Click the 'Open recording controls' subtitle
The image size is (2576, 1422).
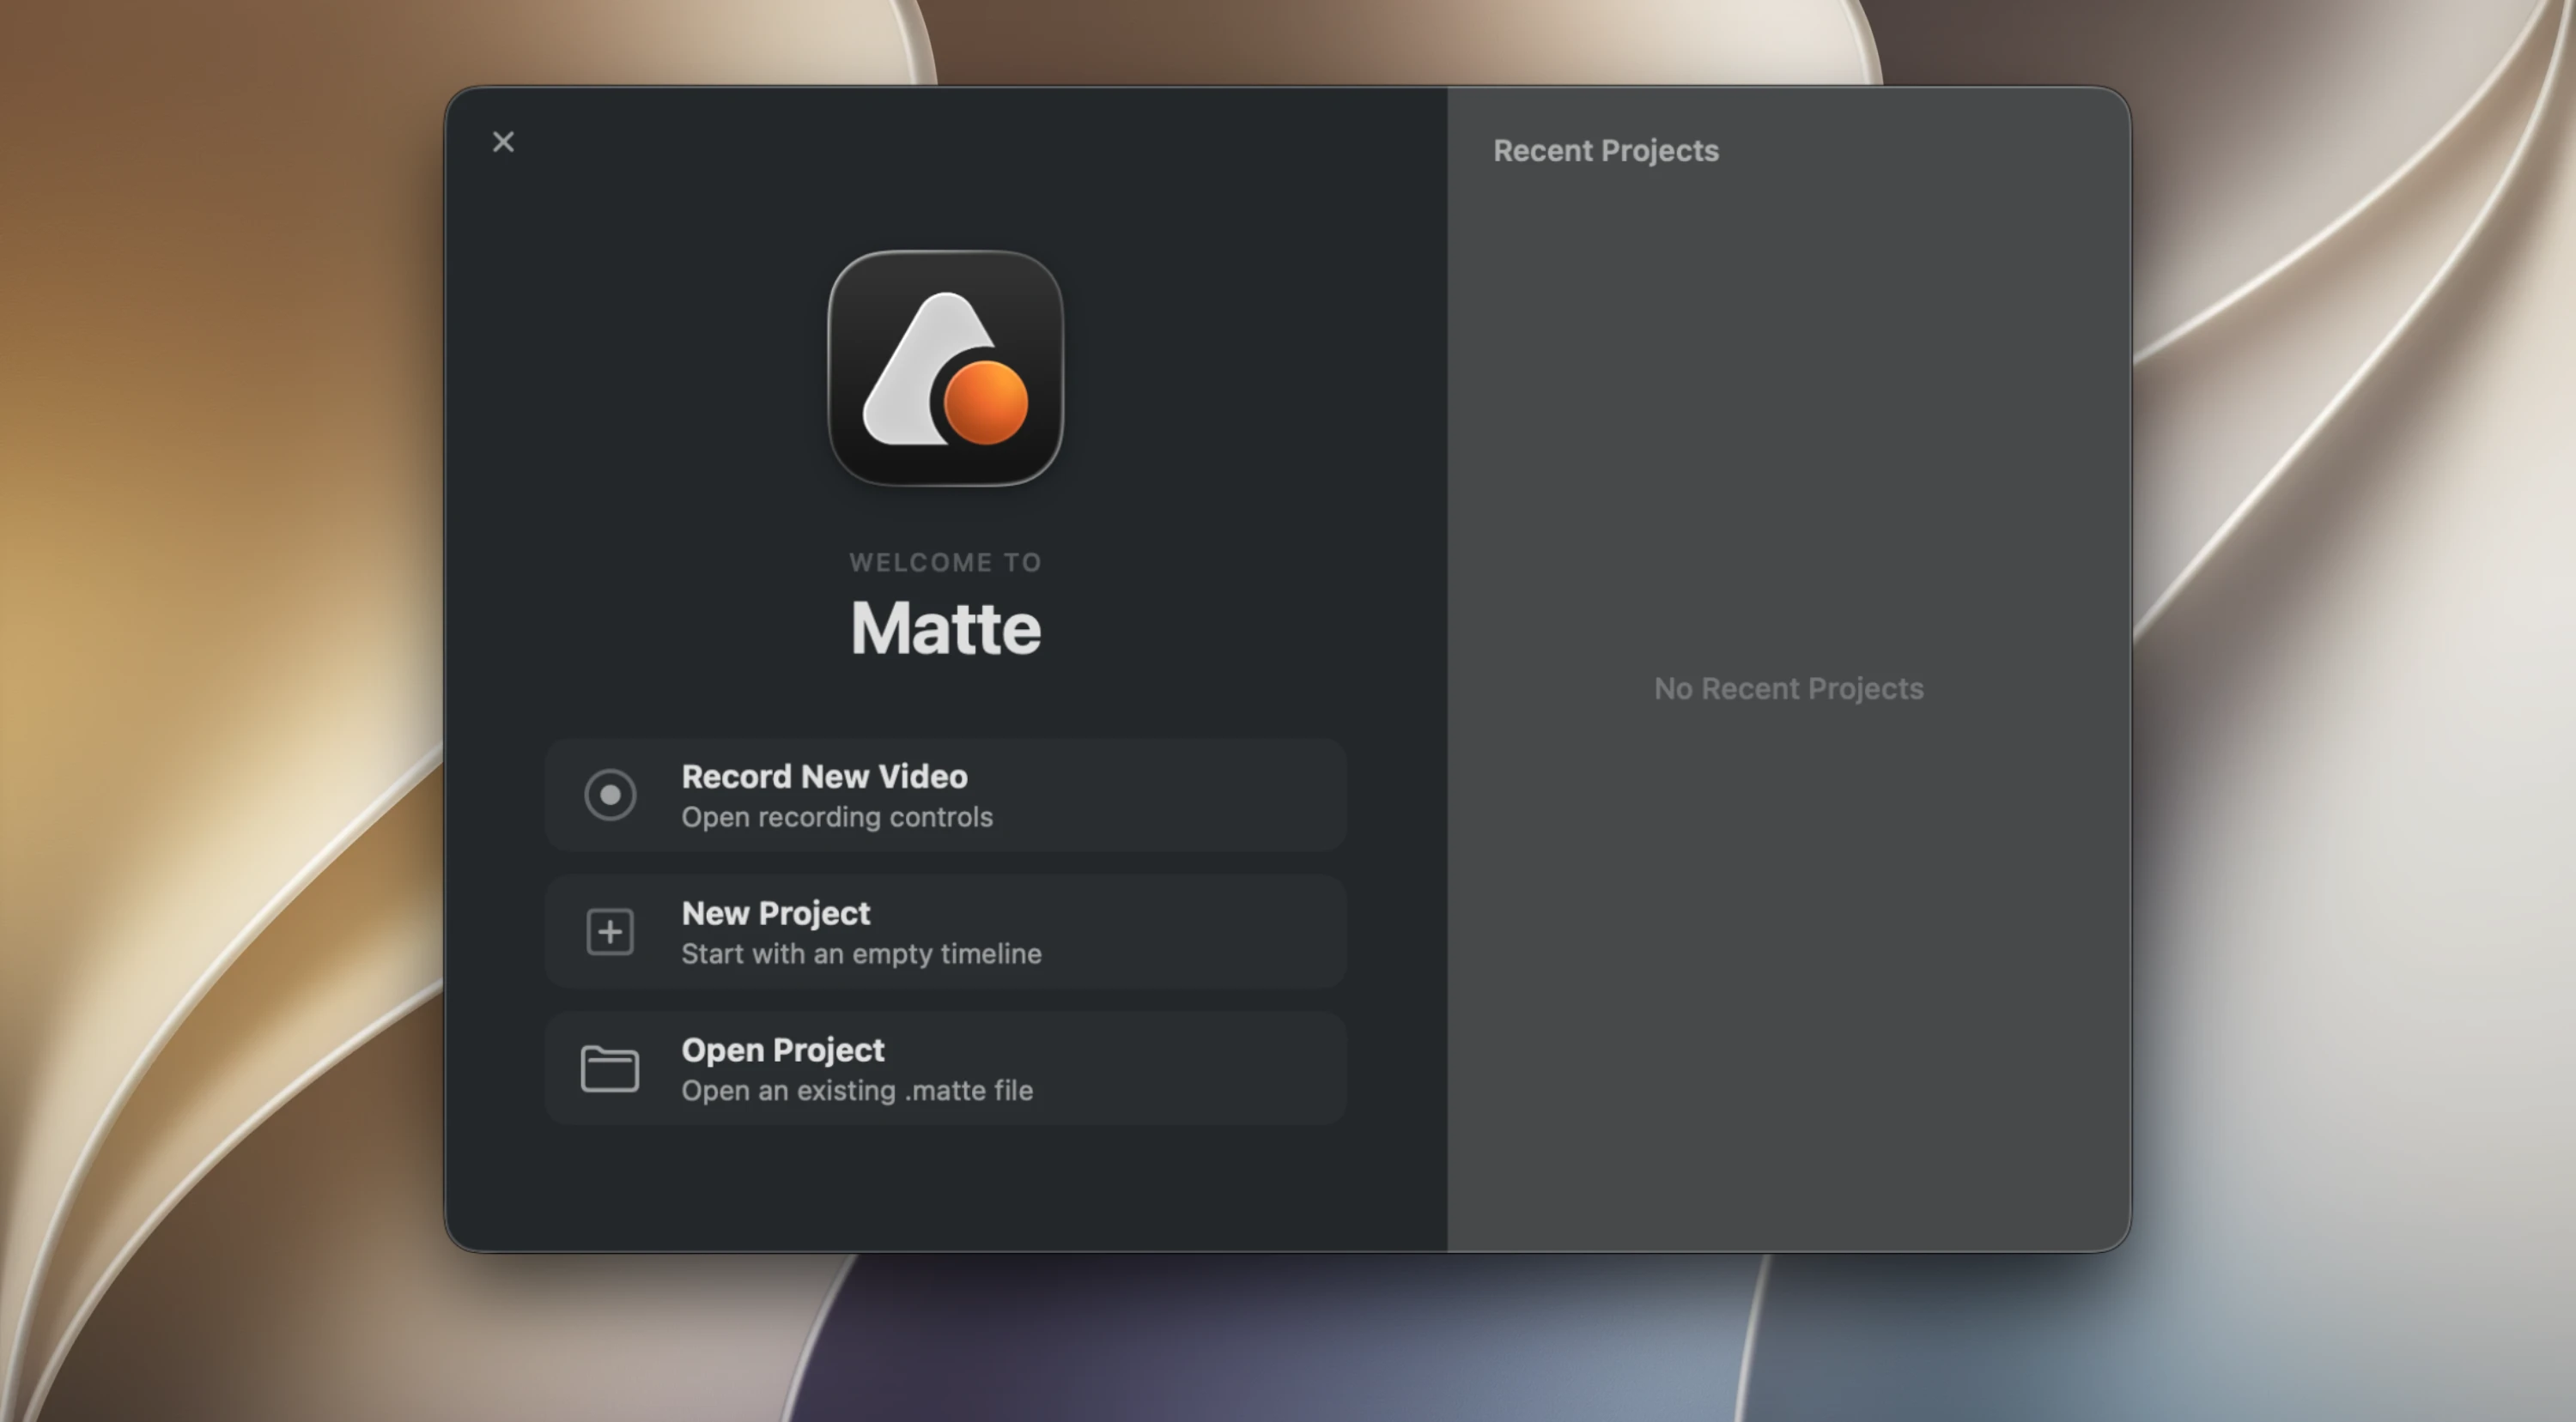point(837,818)
